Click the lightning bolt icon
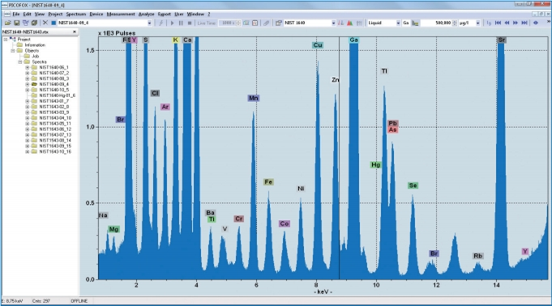552x306 pixels. (x=160, y=23)
